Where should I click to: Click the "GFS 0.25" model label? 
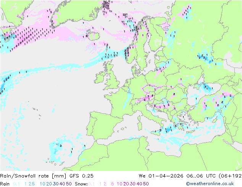(81, 176)
